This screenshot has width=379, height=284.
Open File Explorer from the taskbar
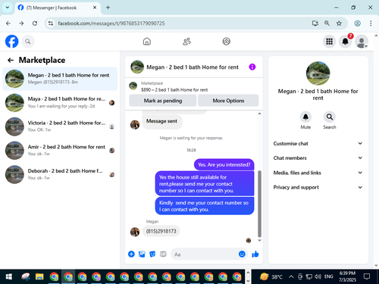tap(39, 276)
